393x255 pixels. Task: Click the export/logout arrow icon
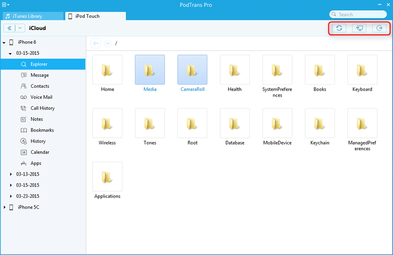(x=379, y=28)
